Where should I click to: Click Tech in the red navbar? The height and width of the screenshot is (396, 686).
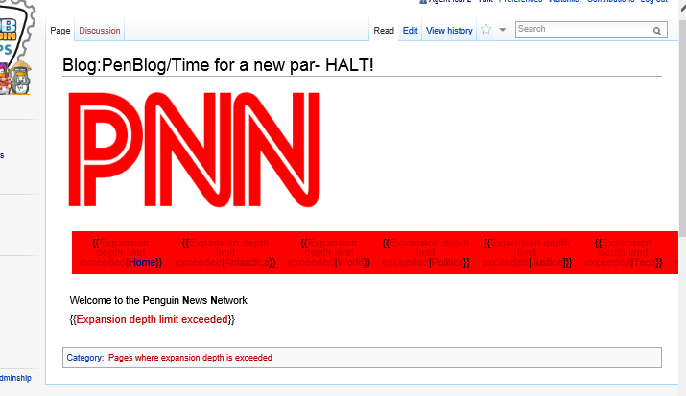[x=645, y=263]
